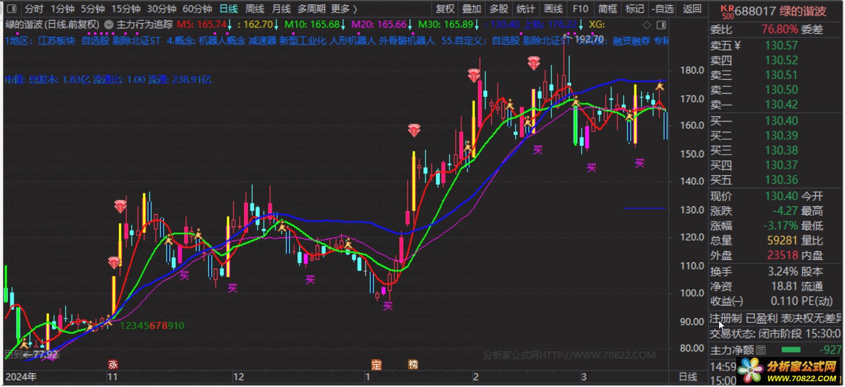Click the 江苏板块 region link
845x387 pixels.
pyautogui.click(x=56, y=40)
